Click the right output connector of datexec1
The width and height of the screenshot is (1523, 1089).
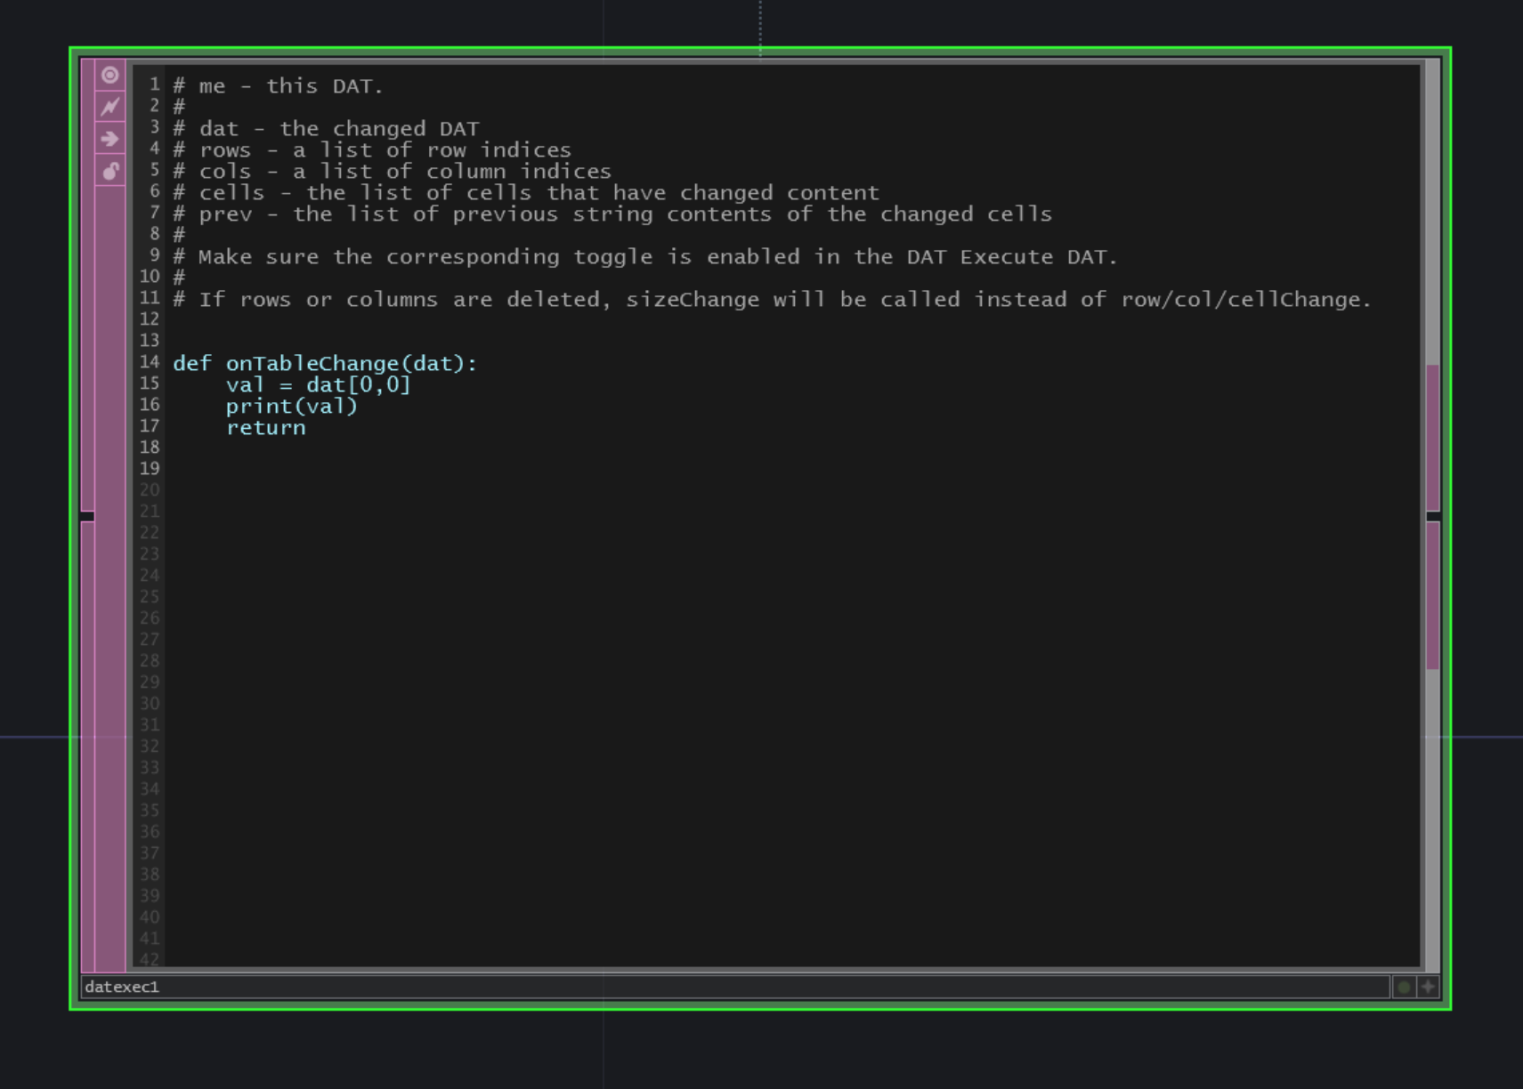(1433, 516)
